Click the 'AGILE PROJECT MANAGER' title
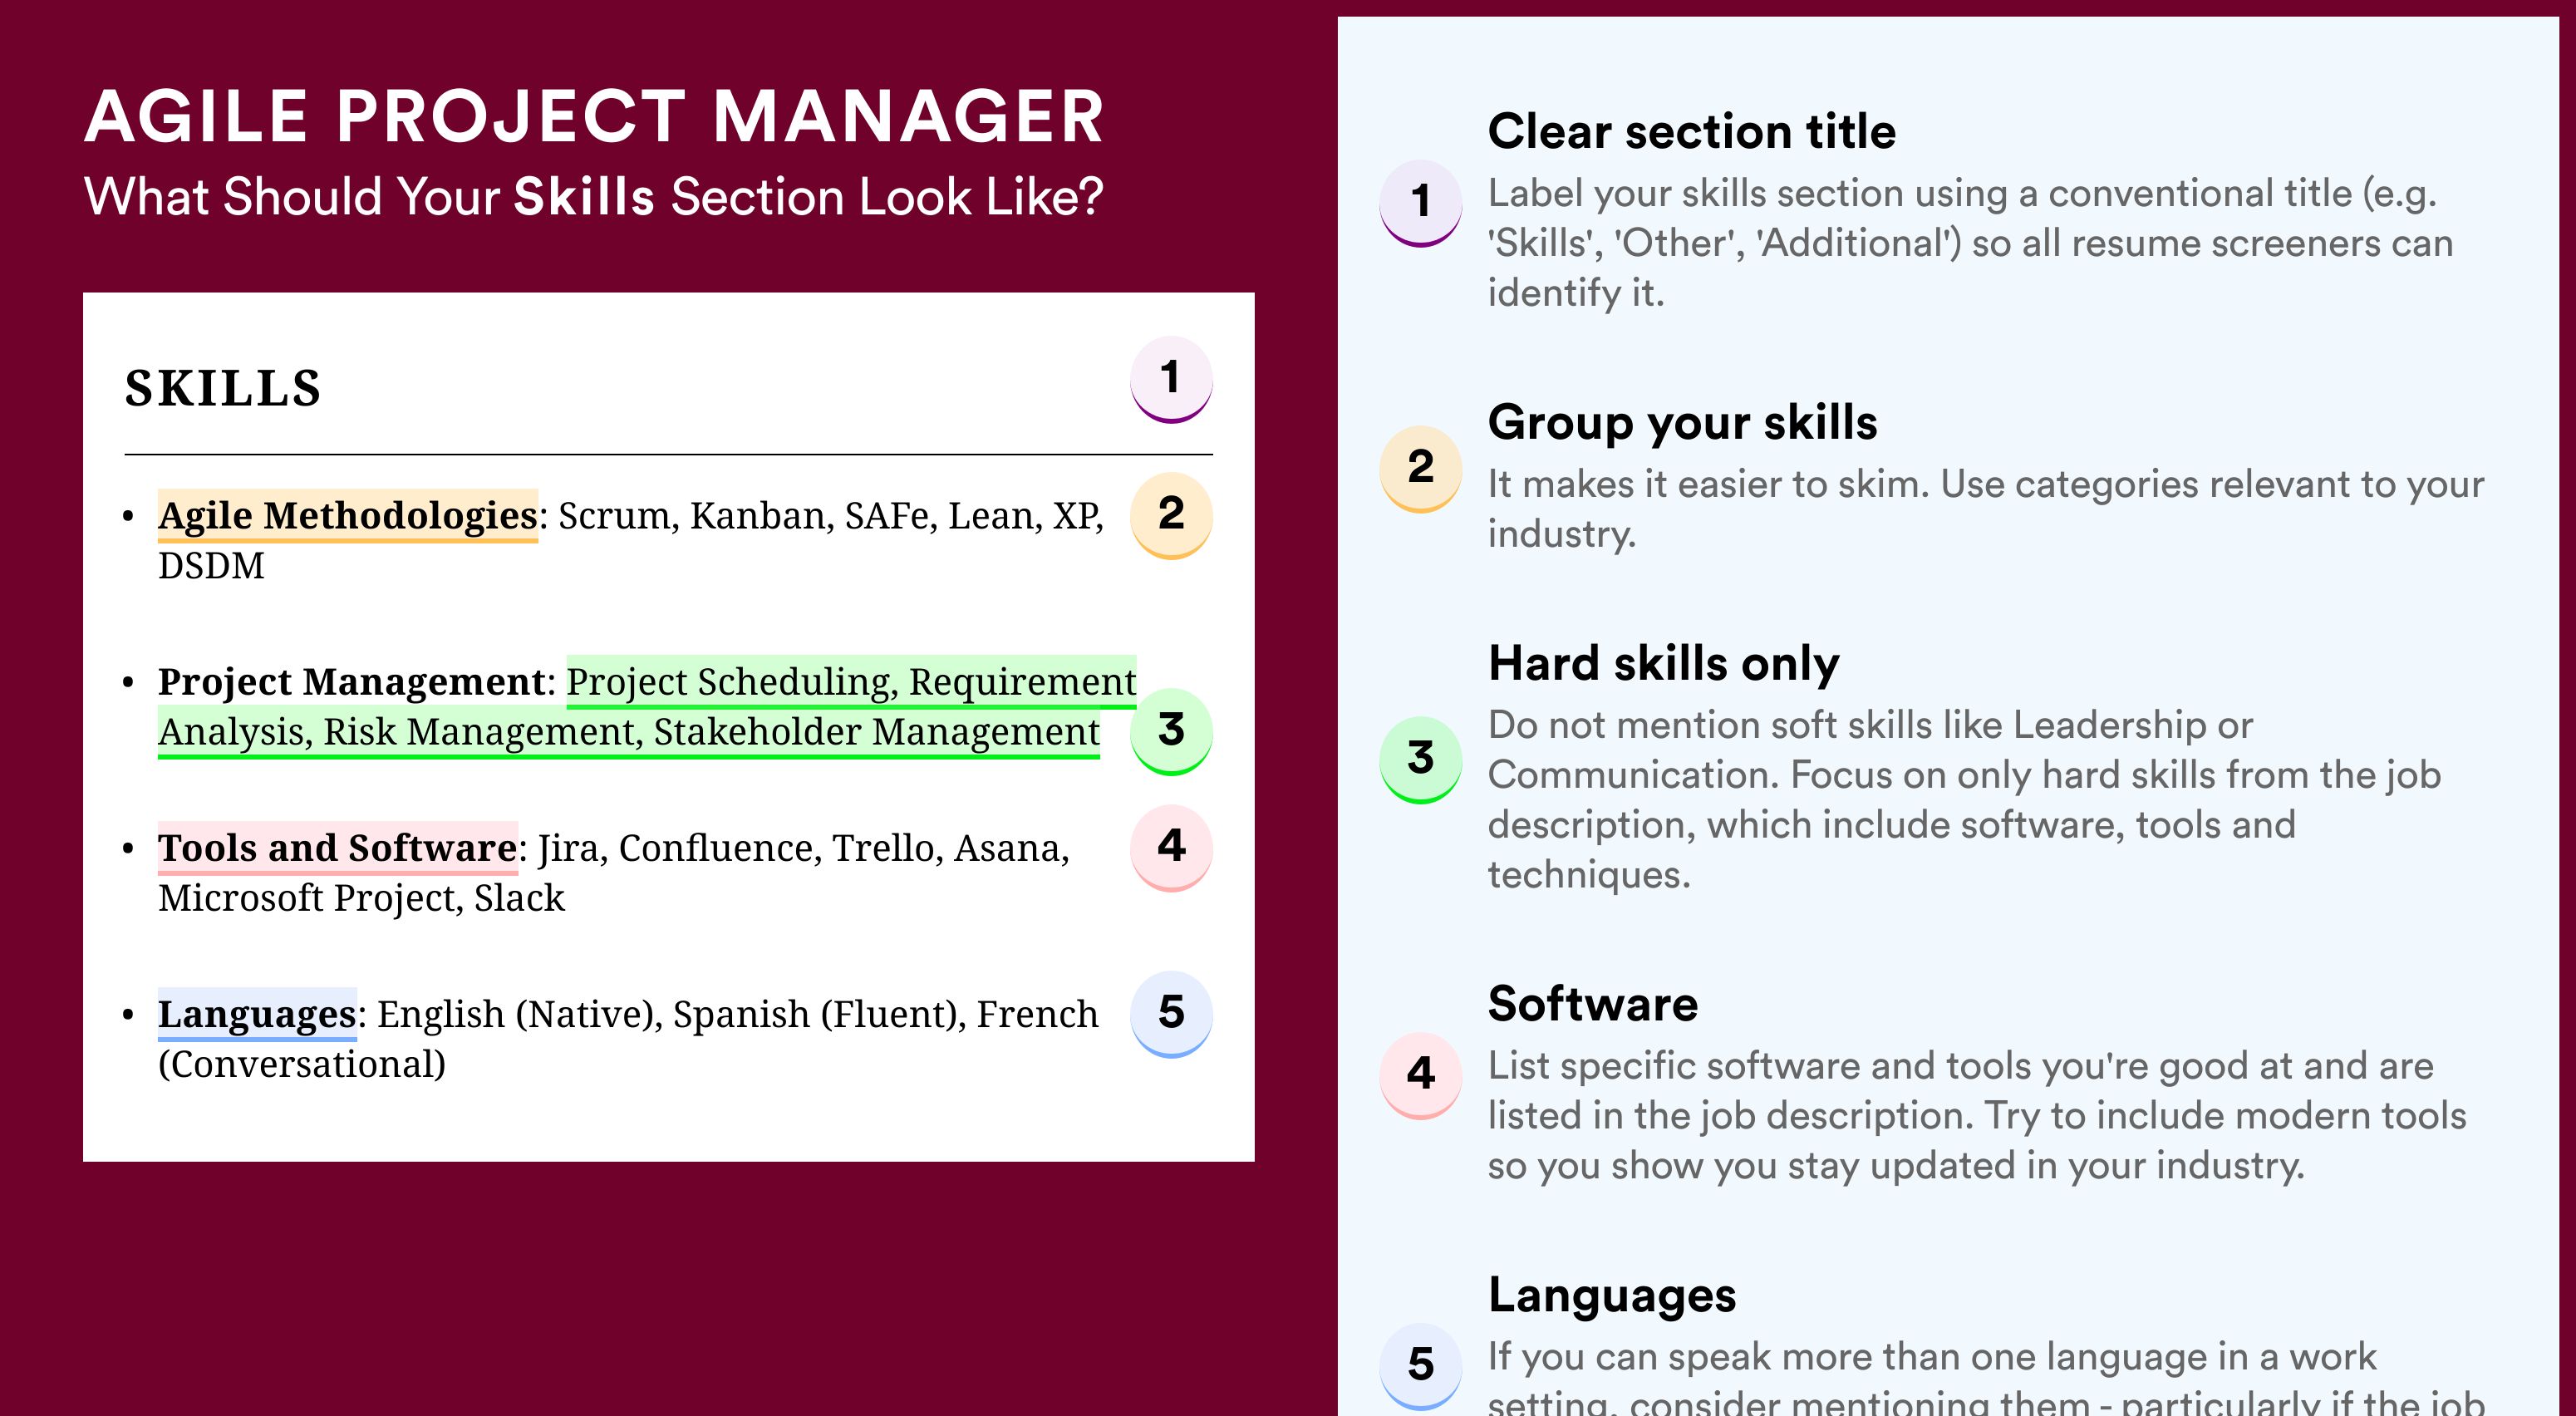 [594, 116]
